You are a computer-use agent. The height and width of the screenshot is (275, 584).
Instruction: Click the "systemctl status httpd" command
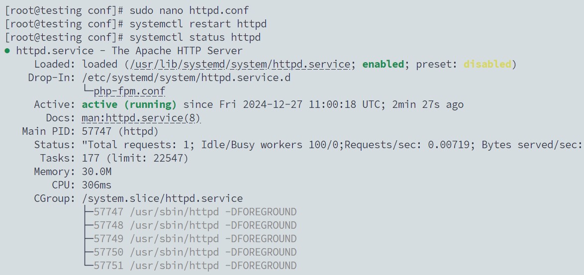click(x=195, y=37)
